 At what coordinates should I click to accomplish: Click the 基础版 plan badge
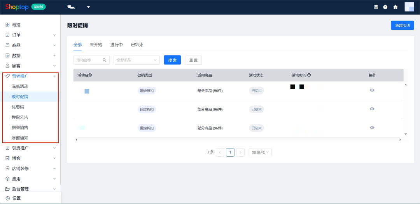(x=38, y=7)
